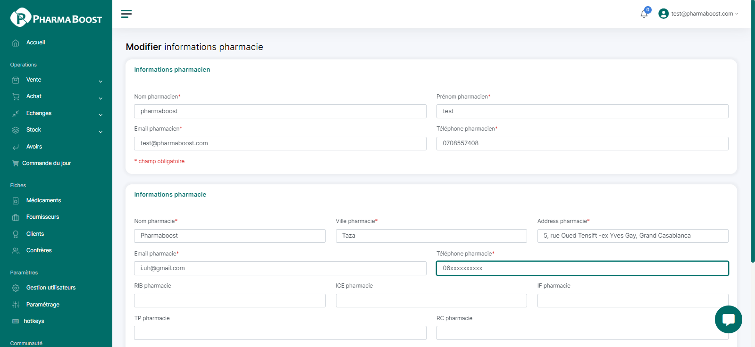This screenshot has width=755, height=347.
Task: Focus the ICE pharmacie field
Action: point(431,300)
